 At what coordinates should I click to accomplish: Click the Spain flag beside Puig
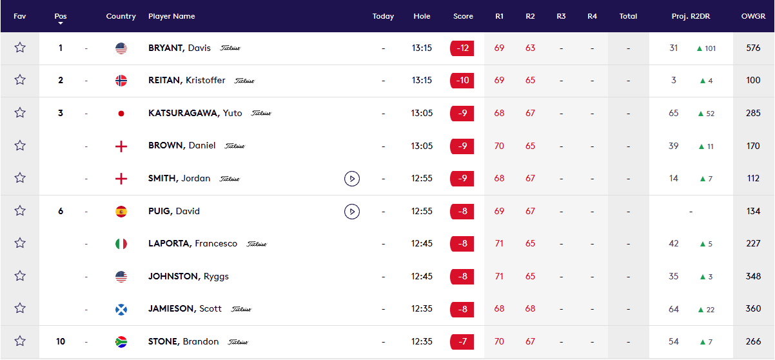[121, 211]
